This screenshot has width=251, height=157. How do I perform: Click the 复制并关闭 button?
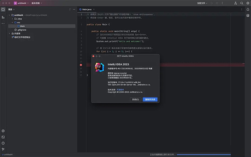click(150, 99)
